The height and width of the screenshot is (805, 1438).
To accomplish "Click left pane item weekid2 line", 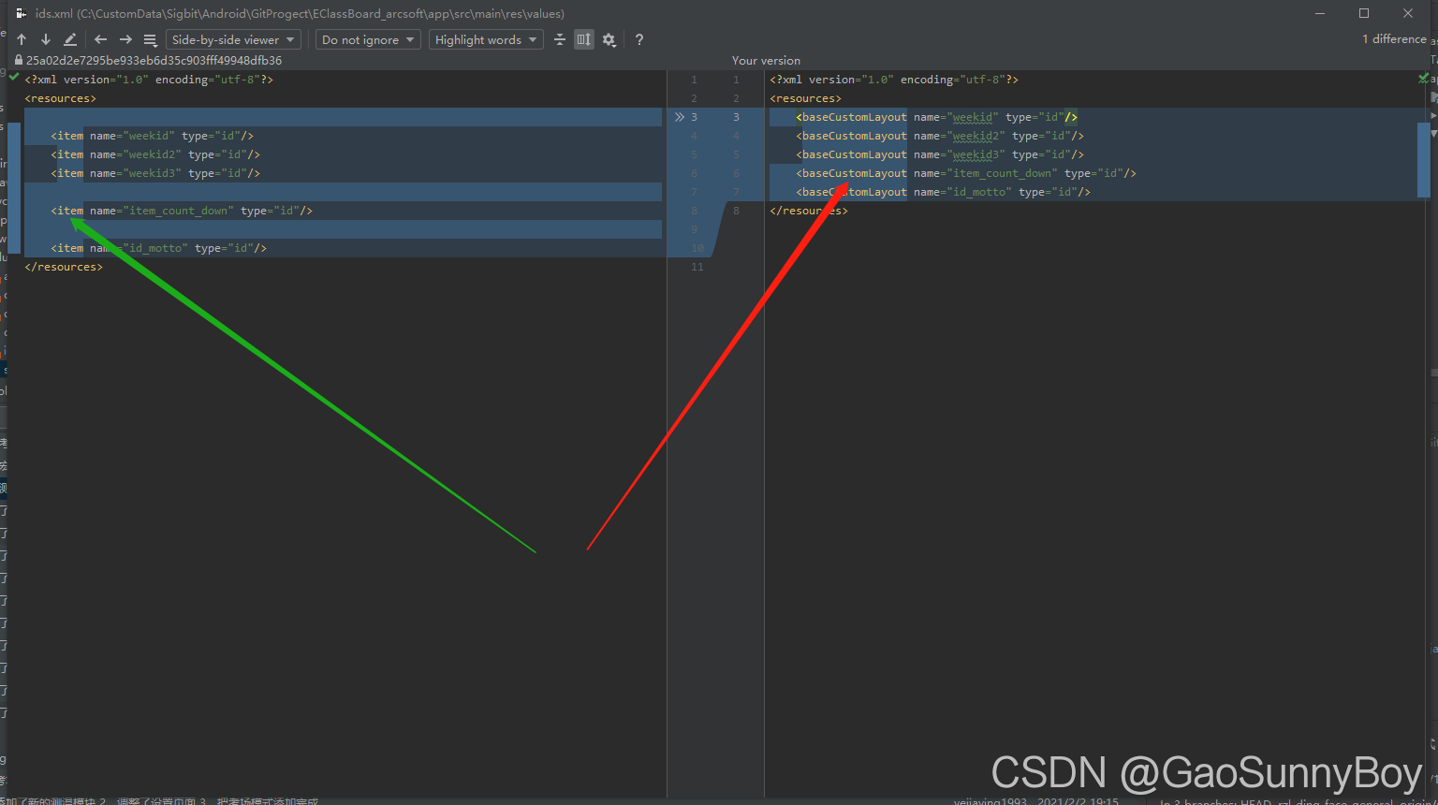I will point(155,154).
